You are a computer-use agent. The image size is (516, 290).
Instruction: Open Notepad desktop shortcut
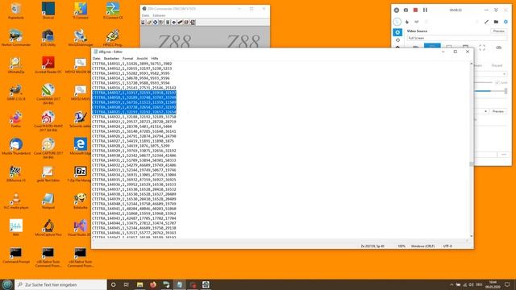[x=48, y=201]
